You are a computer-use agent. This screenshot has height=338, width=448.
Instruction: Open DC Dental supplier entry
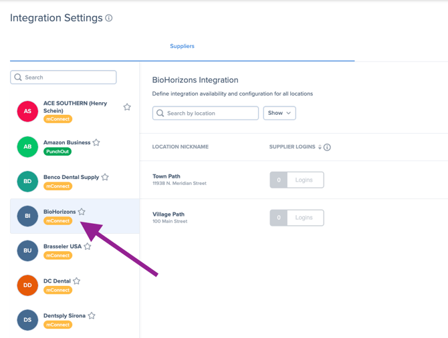57,281
